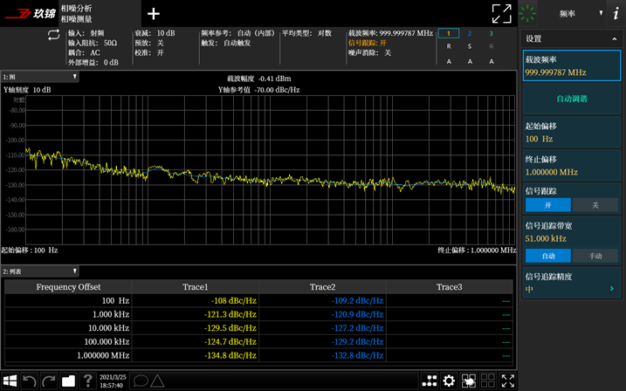Click the 玖锦 brand logo
This screenshot has width=626, height=391.
coord(30,14)
